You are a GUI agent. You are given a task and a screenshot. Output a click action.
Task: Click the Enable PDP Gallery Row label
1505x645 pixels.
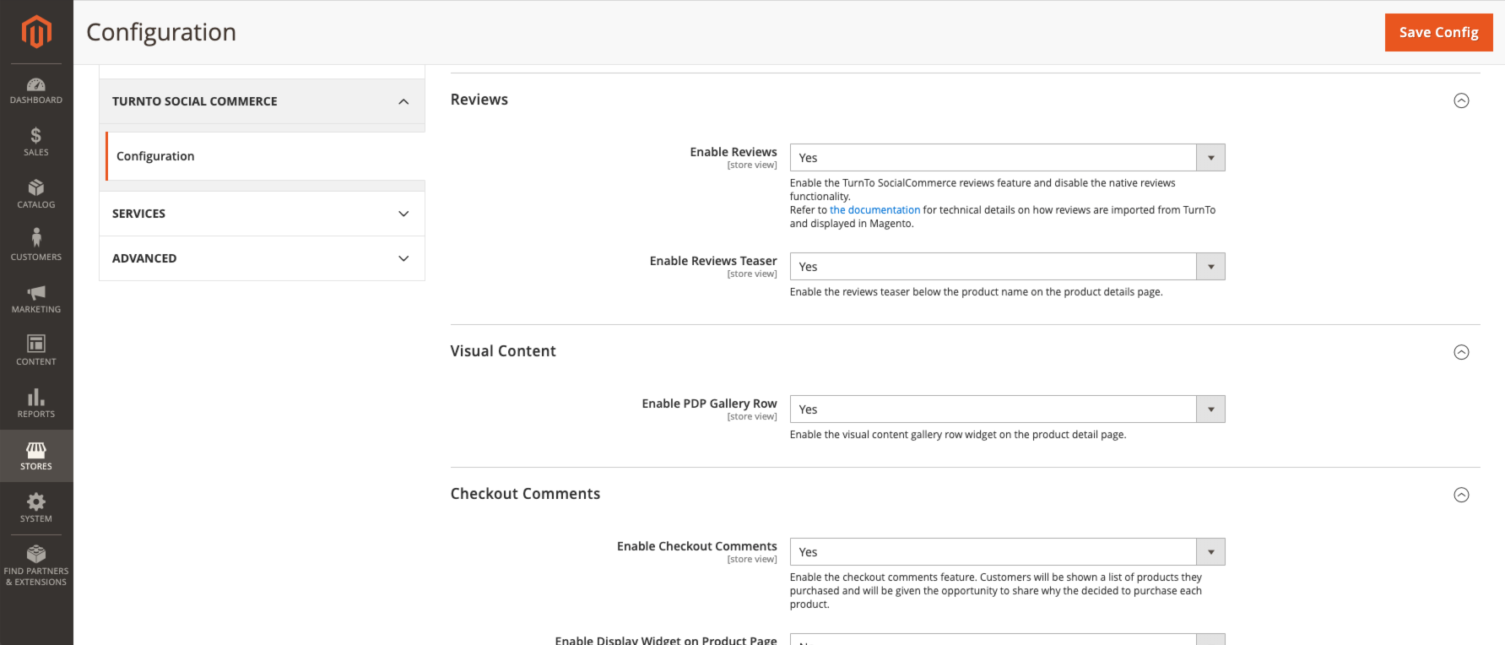tap(709, 404)
